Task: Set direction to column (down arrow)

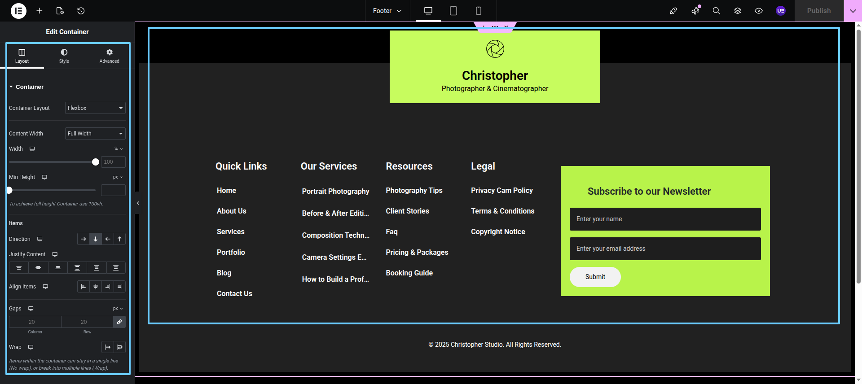Action: tap(96, 239)
